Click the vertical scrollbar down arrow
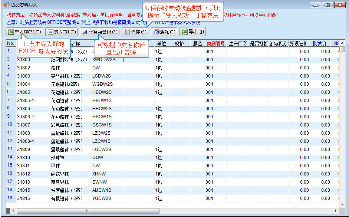The width and height of the screenshot is (349, 217). (x=343, y=204)
